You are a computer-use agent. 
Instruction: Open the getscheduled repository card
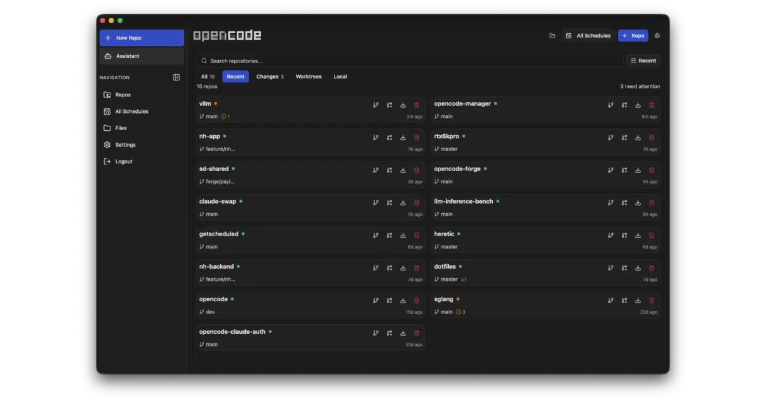point(311,240)
